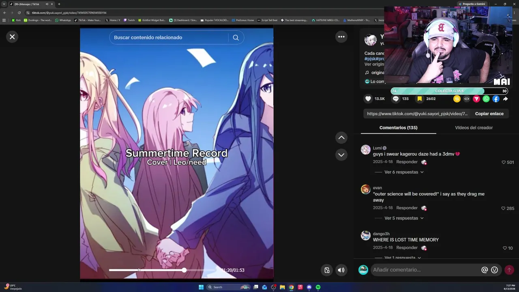Click the 'Buscar contenido relacionado' search field
519x292 pixels.
tap(168, 38)
